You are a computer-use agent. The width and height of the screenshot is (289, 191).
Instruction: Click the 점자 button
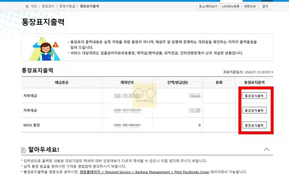265,6
